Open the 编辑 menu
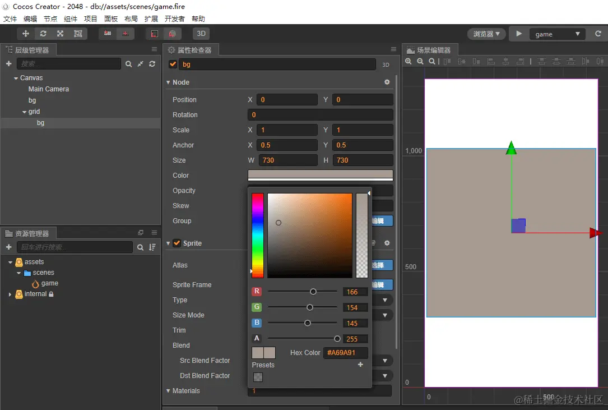 point(30,19)
